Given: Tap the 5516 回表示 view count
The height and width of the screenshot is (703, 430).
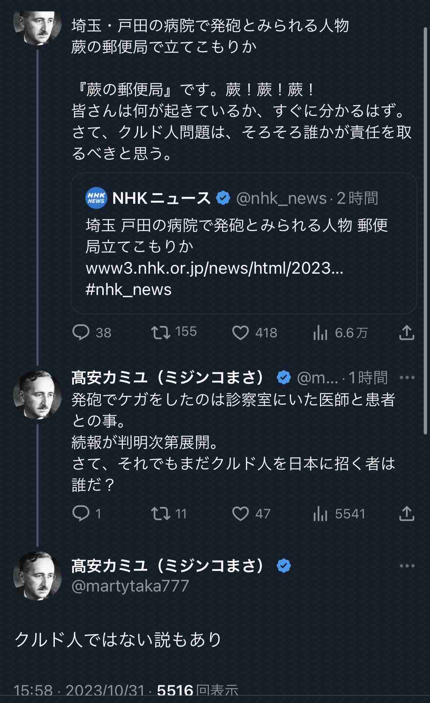Looking at the screenshot, I should [198, 690].
